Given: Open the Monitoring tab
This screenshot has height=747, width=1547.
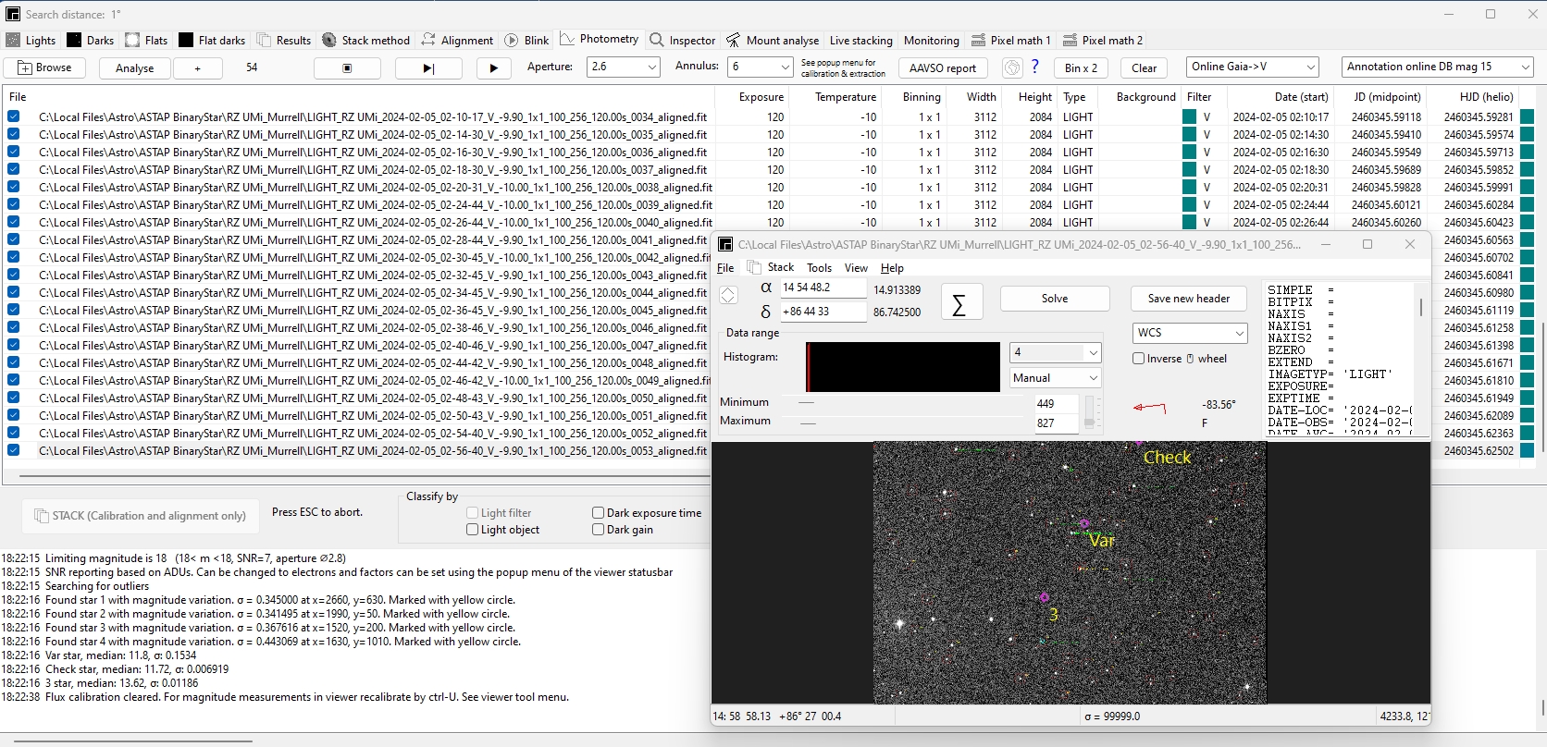Looking at the screenshot, I should click(x=932, y=40).
